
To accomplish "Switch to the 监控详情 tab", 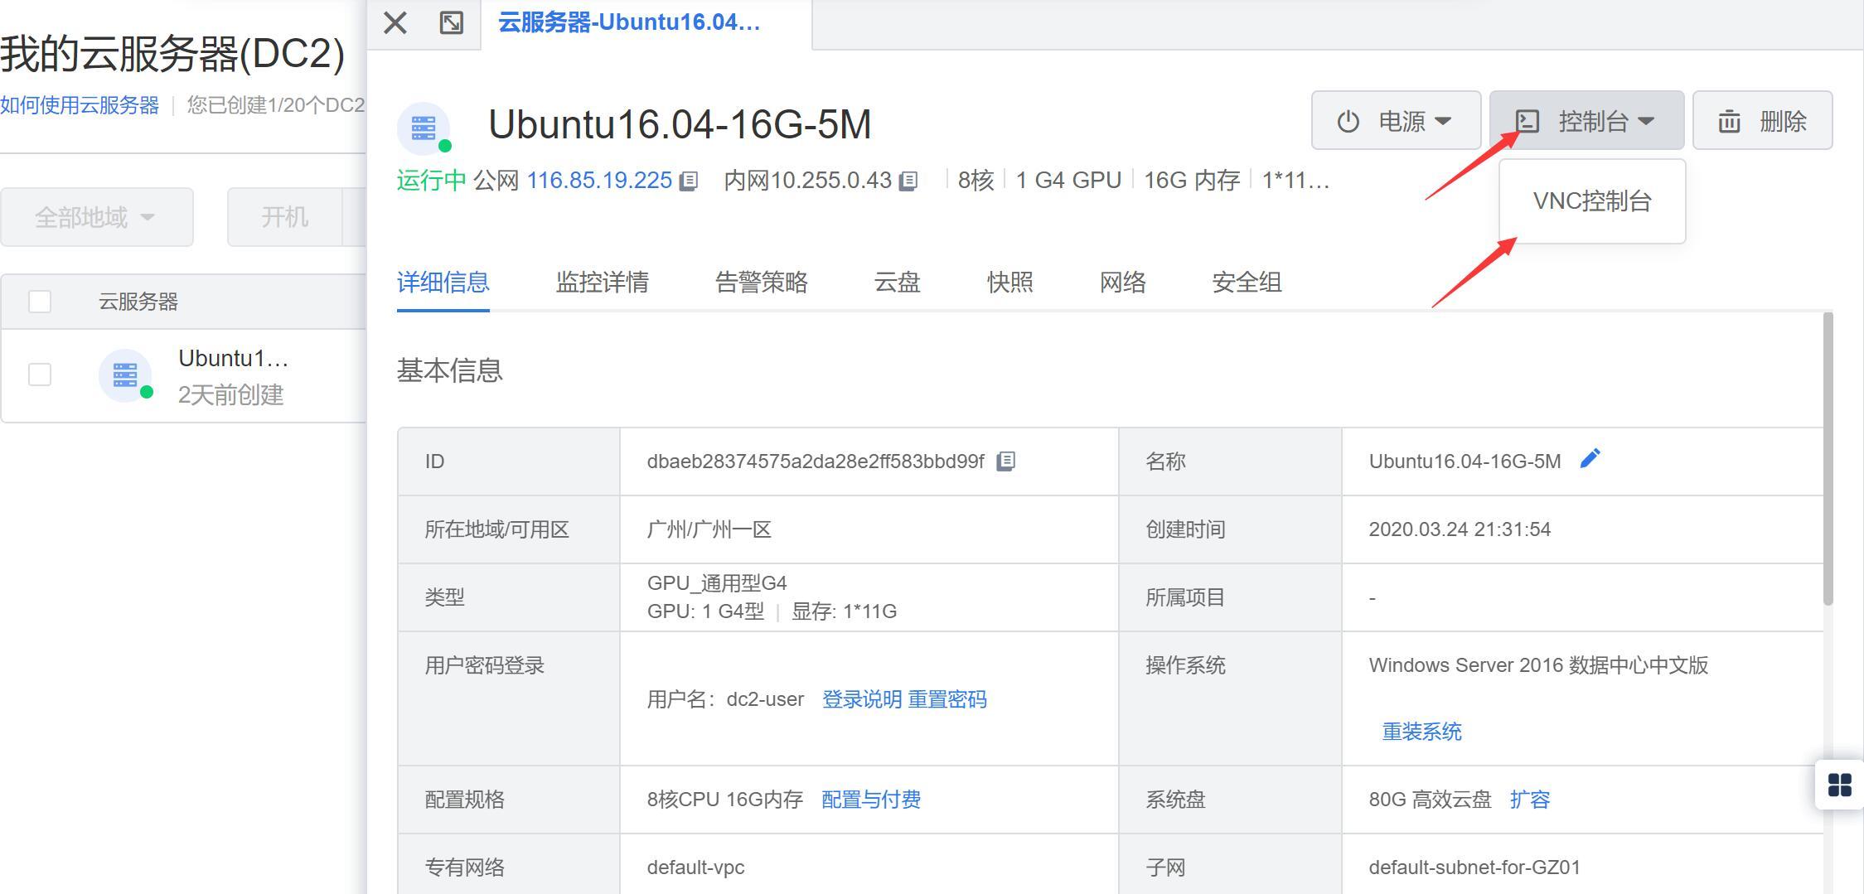I will click(x=603, y=283).
